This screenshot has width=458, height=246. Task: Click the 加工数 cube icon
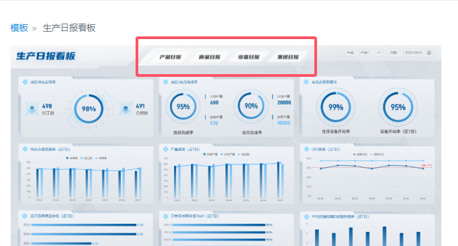[32, 109]
